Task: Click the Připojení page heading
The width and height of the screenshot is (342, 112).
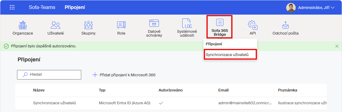Action: coord(29,60)
